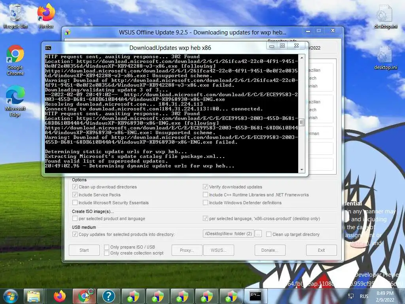Screen dimensions: 405x304
Task: Enable Include Microsoft Security Essentials
Action: pyautogui.click(x=75, y=203)
